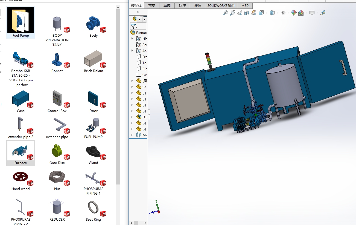
Task: Click the View Settings monitor icon
Action: (312, 13)
